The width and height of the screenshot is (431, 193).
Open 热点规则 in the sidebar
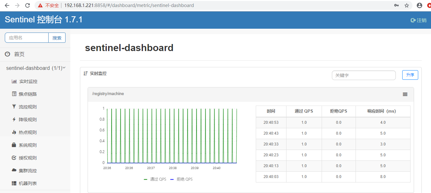pyautogui.click(x=28, y=132)
